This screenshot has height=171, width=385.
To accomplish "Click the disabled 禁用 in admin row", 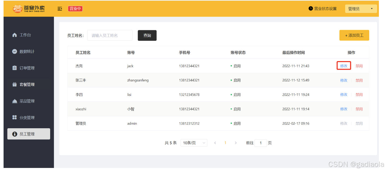I will [359, 123].
